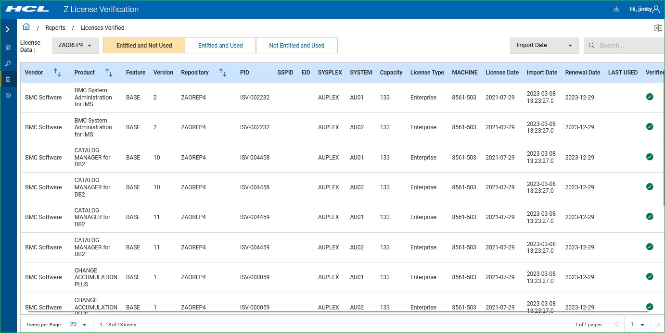Sort the table by Vendor column
This screenshot has width=665, height=333.
57,73
